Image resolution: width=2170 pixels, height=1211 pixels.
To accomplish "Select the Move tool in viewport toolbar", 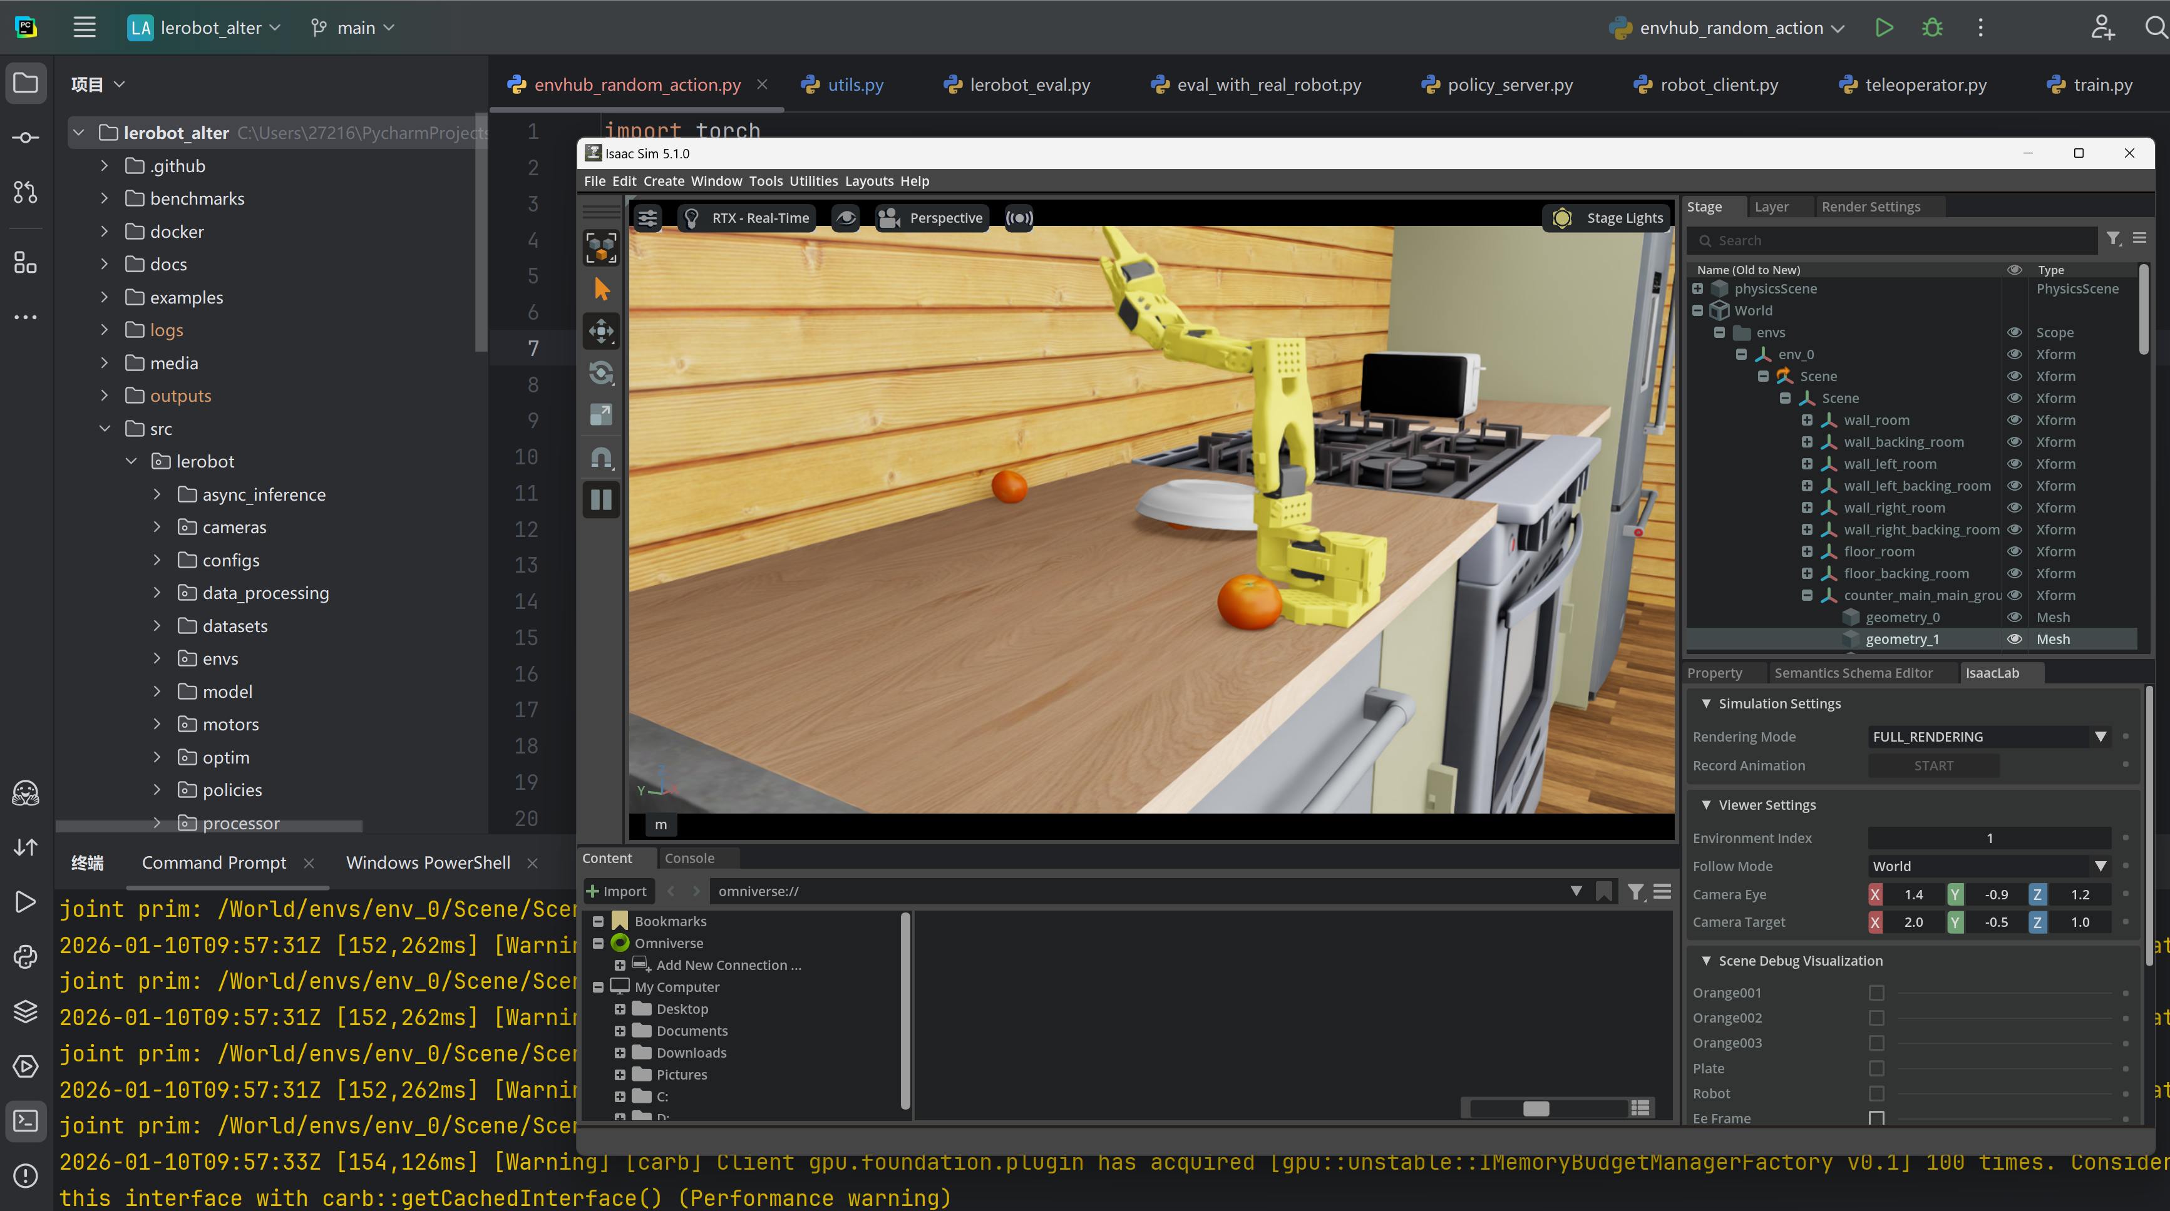I will coord(602,331).
